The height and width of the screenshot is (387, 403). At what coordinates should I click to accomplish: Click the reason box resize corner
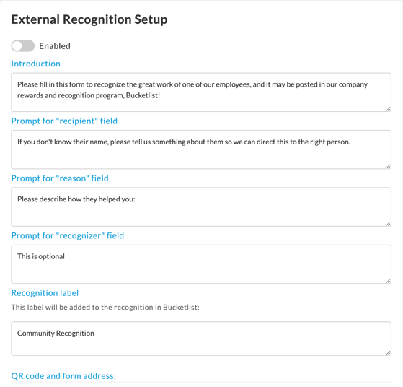pyautogui.click(x=388, y=224)
